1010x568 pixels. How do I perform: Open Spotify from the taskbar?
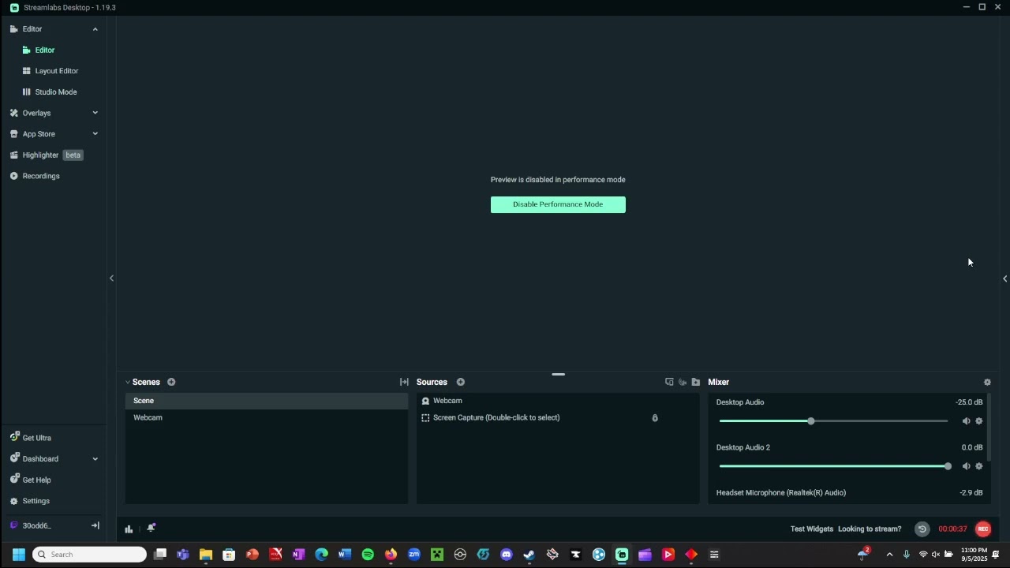click(368, 555)
